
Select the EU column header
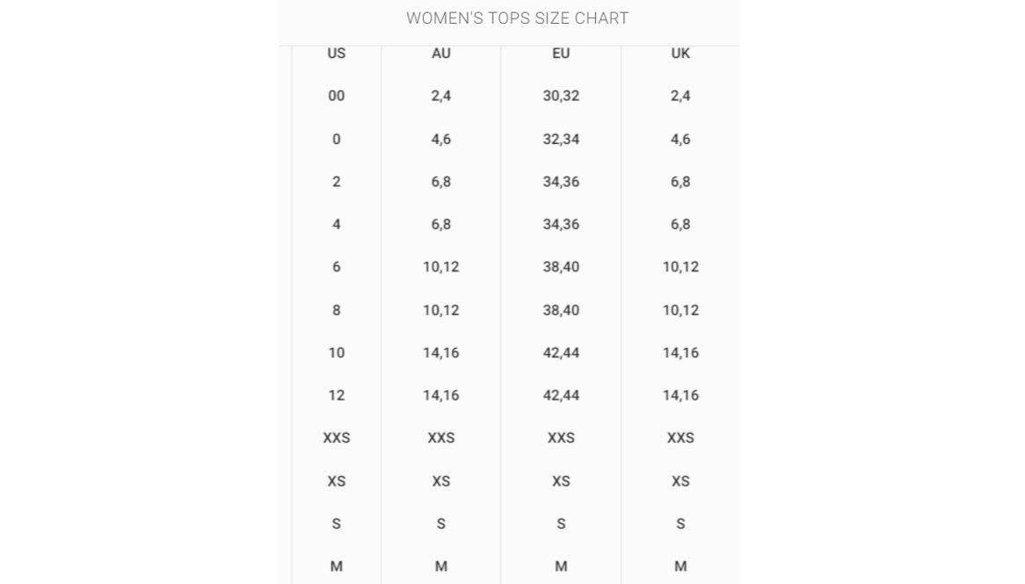[561, 54]
